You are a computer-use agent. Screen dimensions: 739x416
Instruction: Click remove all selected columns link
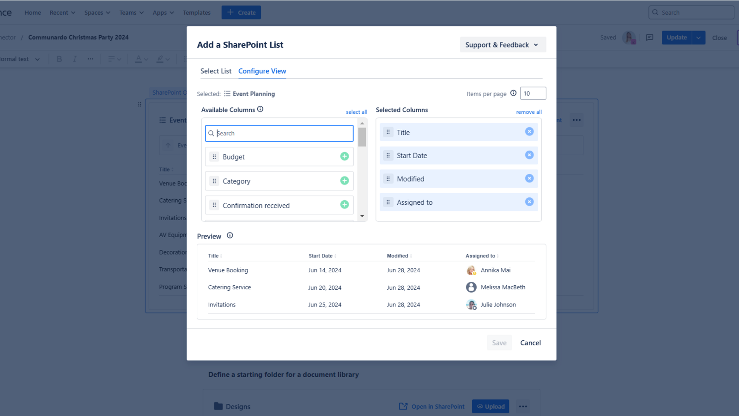529,112
